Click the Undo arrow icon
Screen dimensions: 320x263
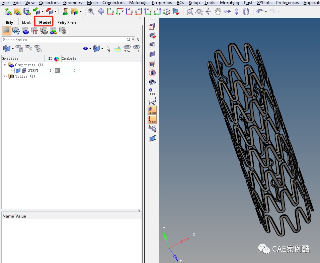[x=260, y=11]
